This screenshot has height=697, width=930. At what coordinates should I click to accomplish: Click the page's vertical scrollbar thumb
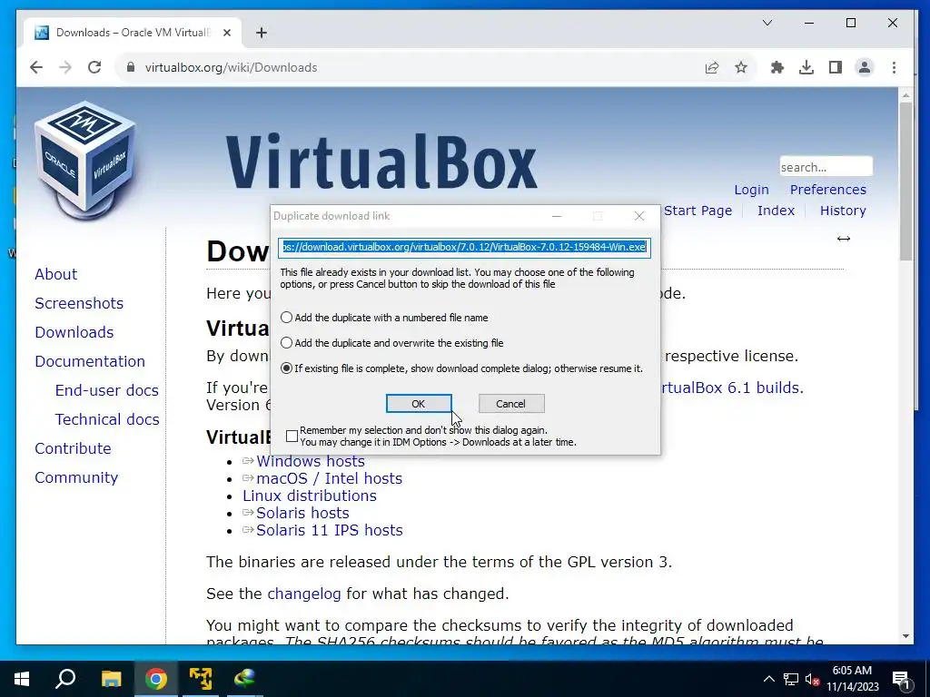click(x=905, y=181)
